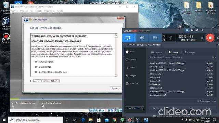Open Ver menu in VirtualBox
Viewport: 219px width, 123px height.
(31, 11)
